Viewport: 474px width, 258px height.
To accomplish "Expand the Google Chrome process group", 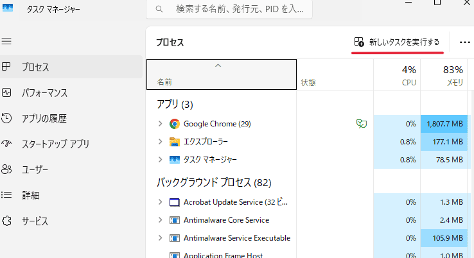I will tap(160, 124).
